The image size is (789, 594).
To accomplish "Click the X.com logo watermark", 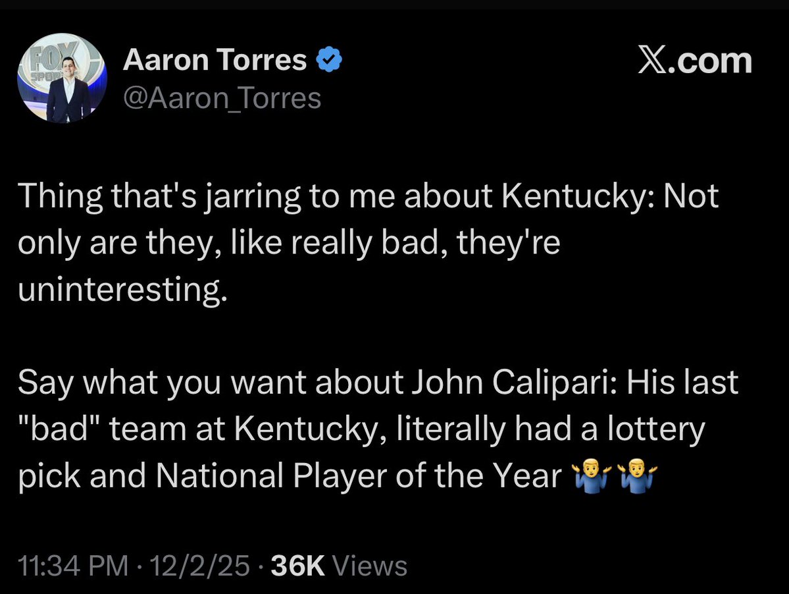I will point(695,61).
